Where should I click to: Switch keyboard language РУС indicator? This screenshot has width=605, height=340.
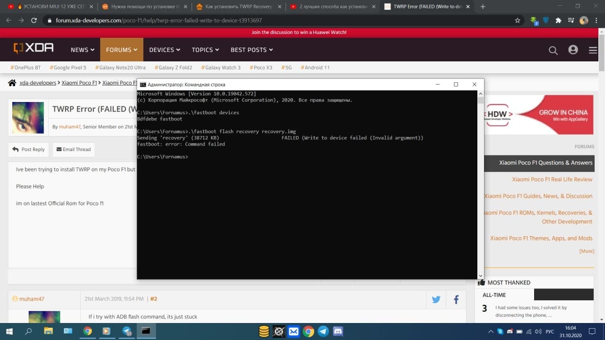[x=549, y=331]
